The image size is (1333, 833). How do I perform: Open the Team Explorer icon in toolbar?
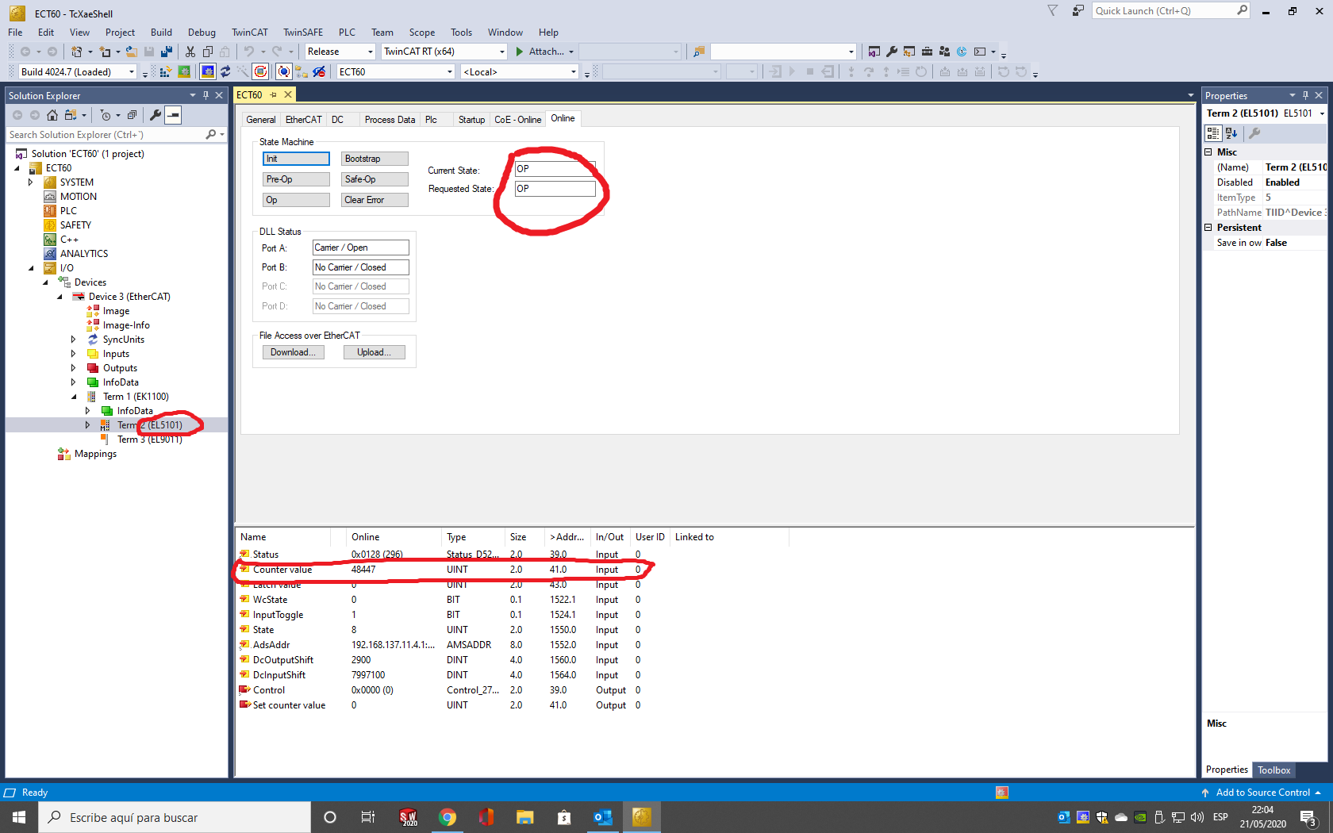pos(944,52)
